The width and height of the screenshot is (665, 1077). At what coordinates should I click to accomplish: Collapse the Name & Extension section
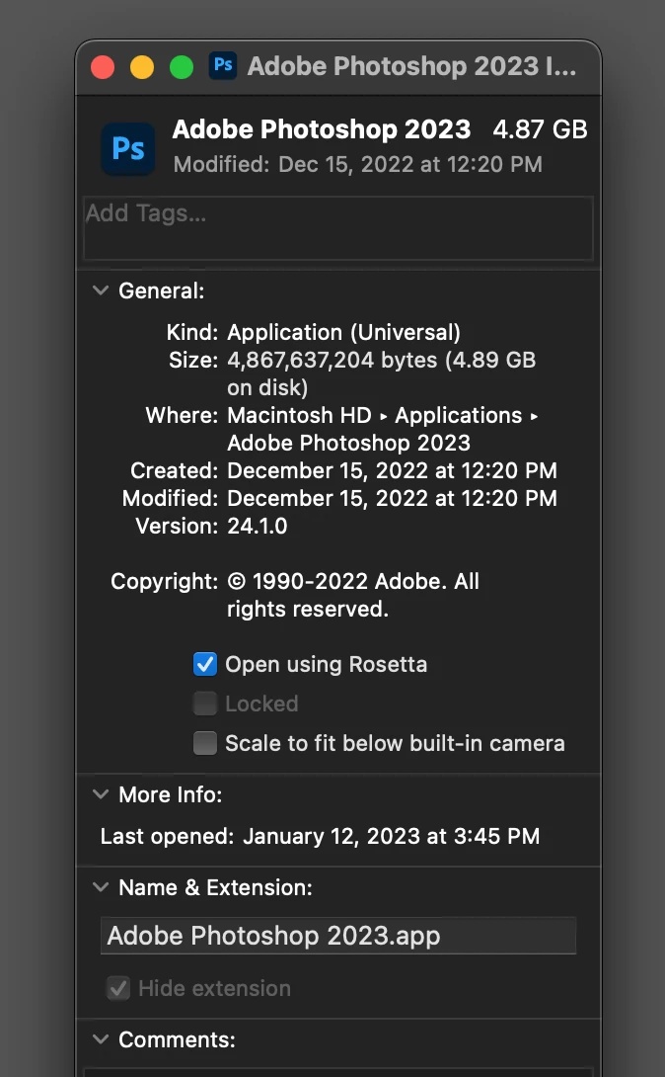(x=101, y=886)
